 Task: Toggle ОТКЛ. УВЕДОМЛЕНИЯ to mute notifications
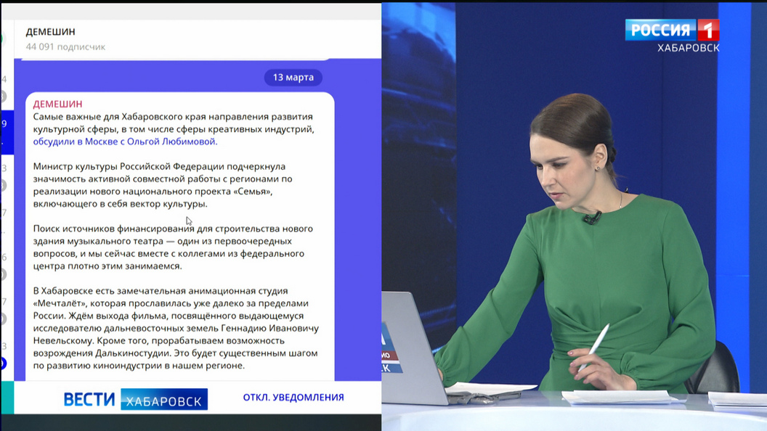coord(293,397)
